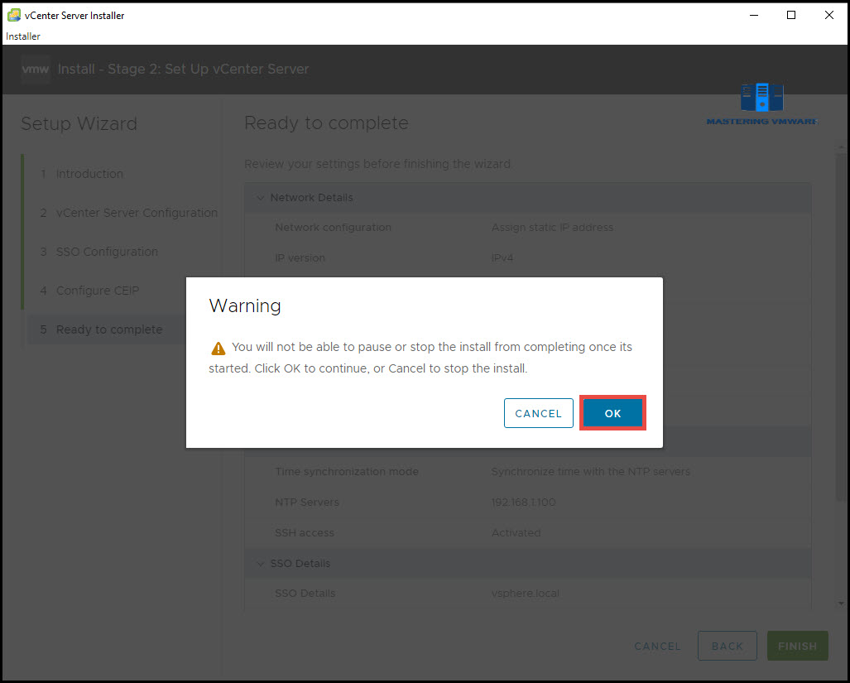Click the 'NTP Servers' row label
Image resolution: width=850 pixels, height=683 pixels.
(x=307, y=503)
